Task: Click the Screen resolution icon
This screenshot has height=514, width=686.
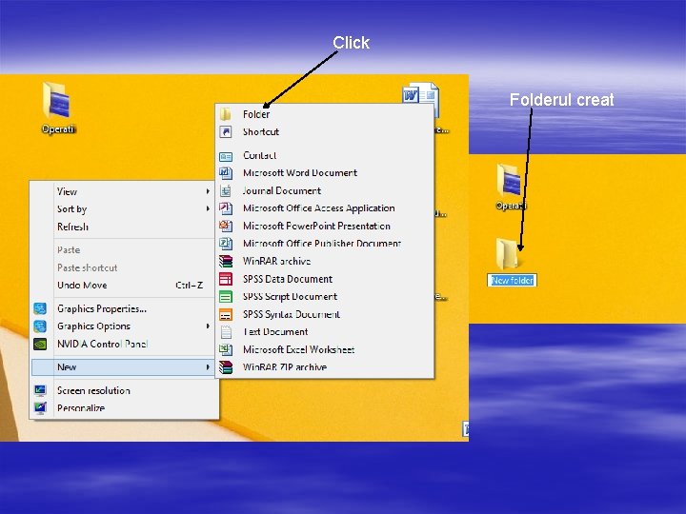Action: 40,390
